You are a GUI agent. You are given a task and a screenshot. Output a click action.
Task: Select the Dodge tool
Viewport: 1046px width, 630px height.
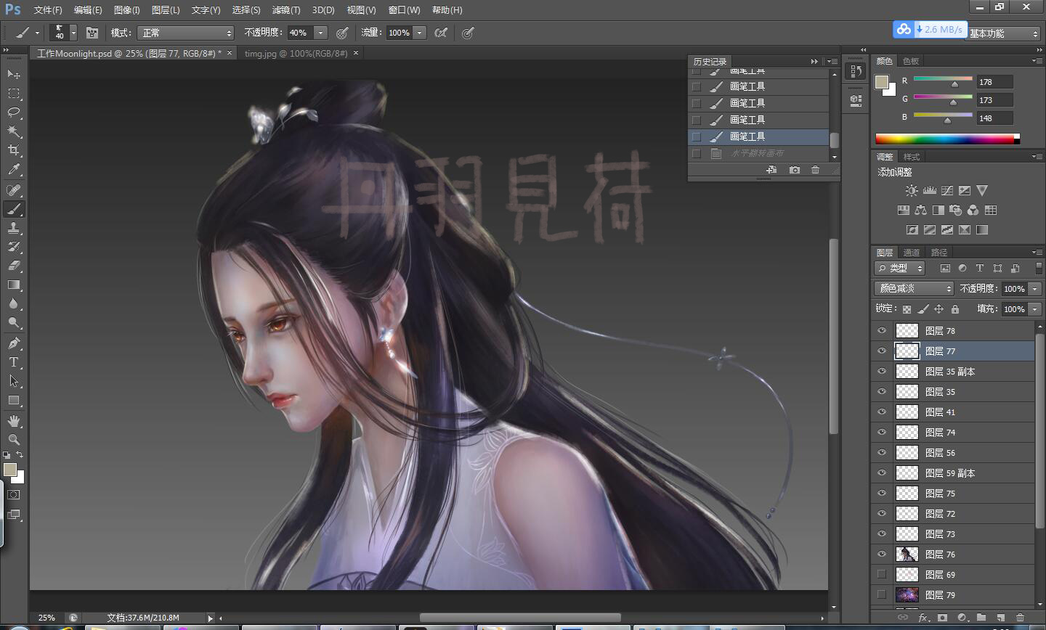point(14,323)
